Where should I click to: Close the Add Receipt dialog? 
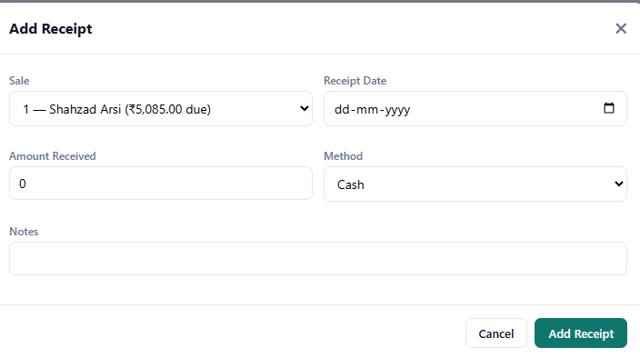coord(621,28)
